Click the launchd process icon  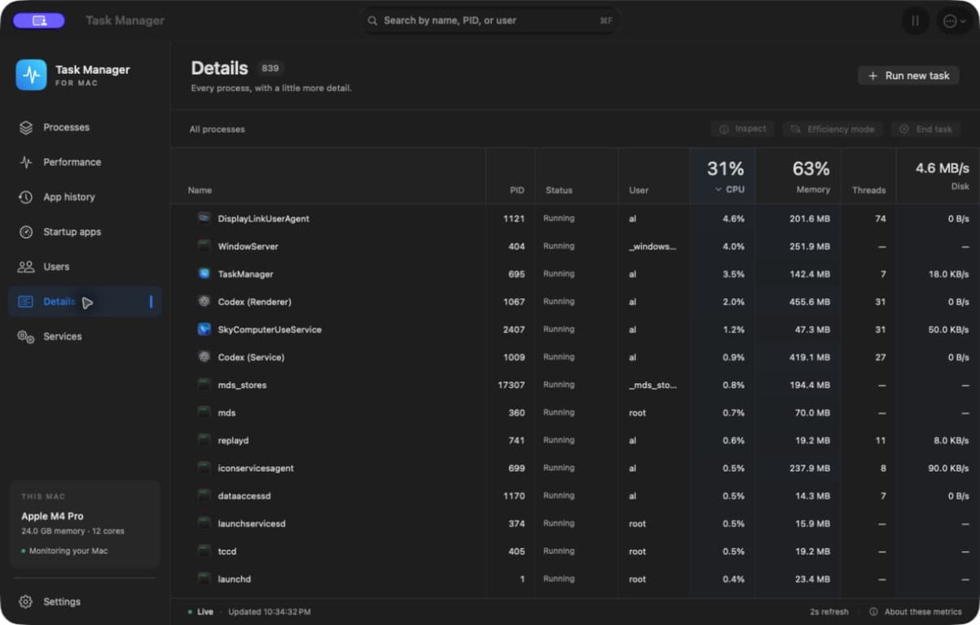(204, 579)
